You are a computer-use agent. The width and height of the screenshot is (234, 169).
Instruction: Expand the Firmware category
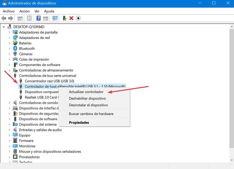tap(9, 141)
